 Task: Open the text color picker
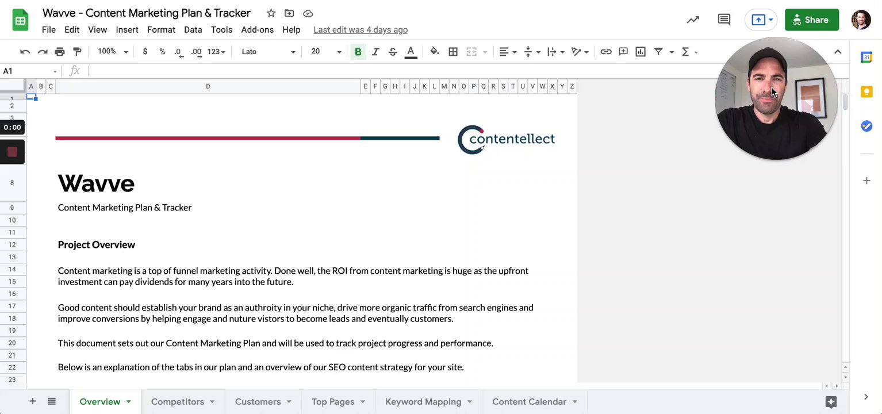click(x=411, y=52)
